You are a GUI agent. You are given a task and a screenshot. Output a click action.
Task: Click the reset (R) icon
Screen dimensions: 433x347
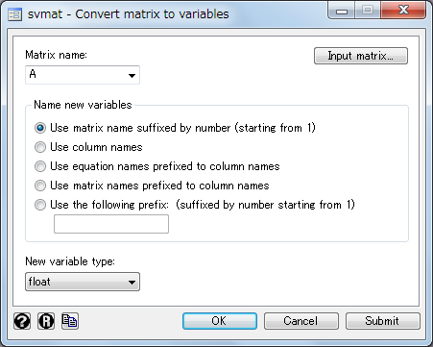pyautogui.click(x=46, y=321)
